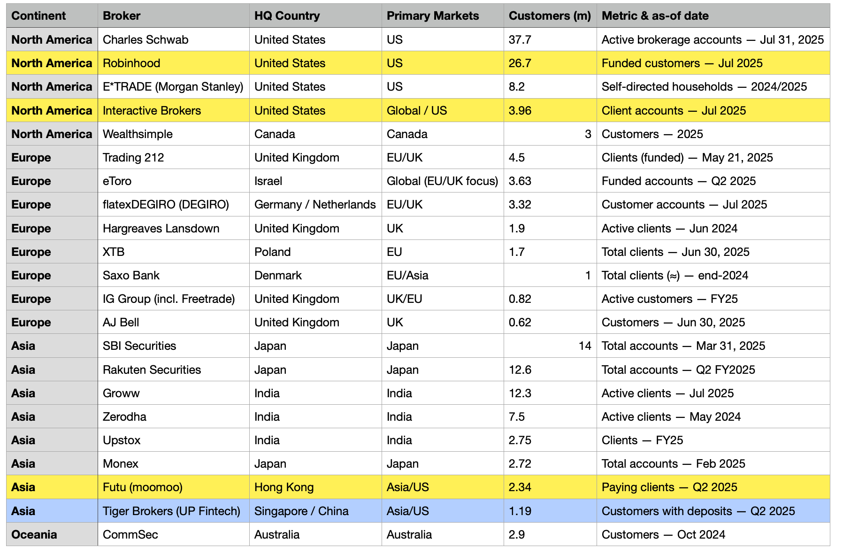The width and height of the screenshot is (843, 555).
Task: Click Paying clients — Q2 2025 cell
Action: click(x=713, y=487)
